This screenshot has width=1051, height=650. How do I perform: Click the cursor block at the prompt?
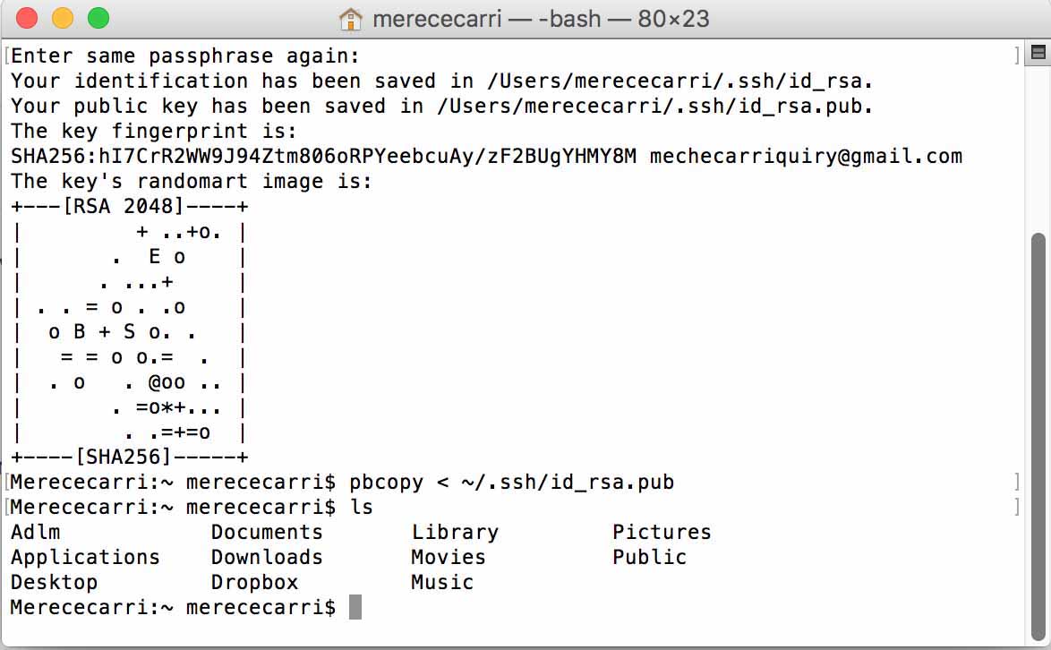tap(355, 607)
